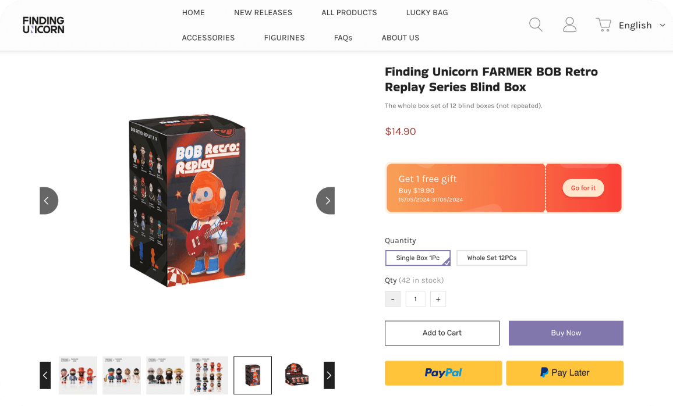Expand the English language dropdown
Viewport: 673px width, 406px height.
point(642,25)
